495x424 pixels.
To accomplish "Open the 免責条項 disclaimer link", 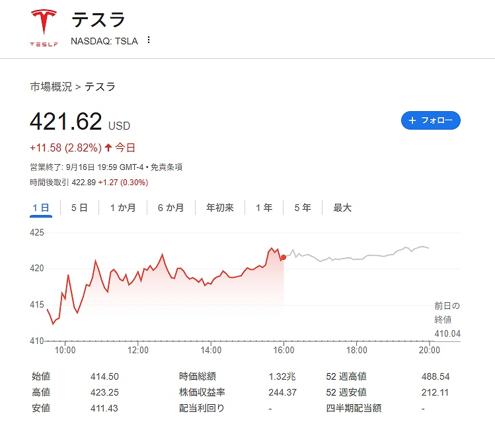I will pyautogui.click(x=166, y=167).
